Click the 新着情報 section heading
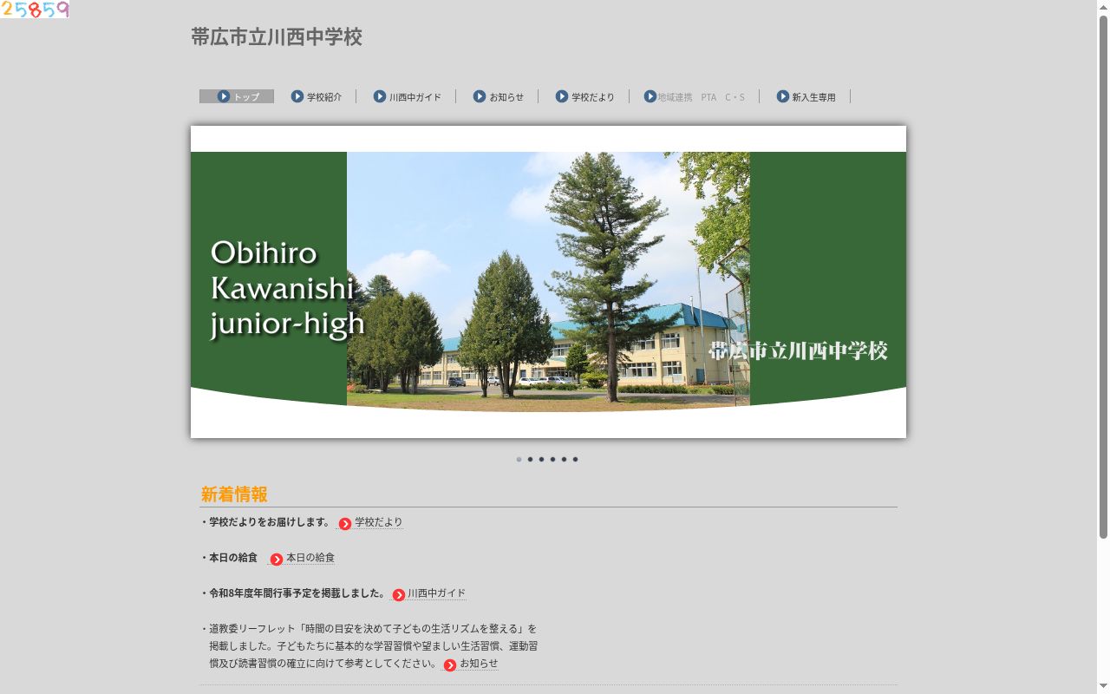This screenshot has width=1110, height=694. (x=234, y=494)
